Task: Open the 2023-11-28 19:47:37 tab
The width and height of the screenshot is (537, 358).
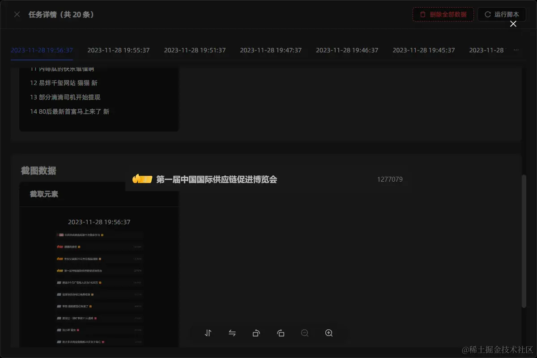Action: 271,50
